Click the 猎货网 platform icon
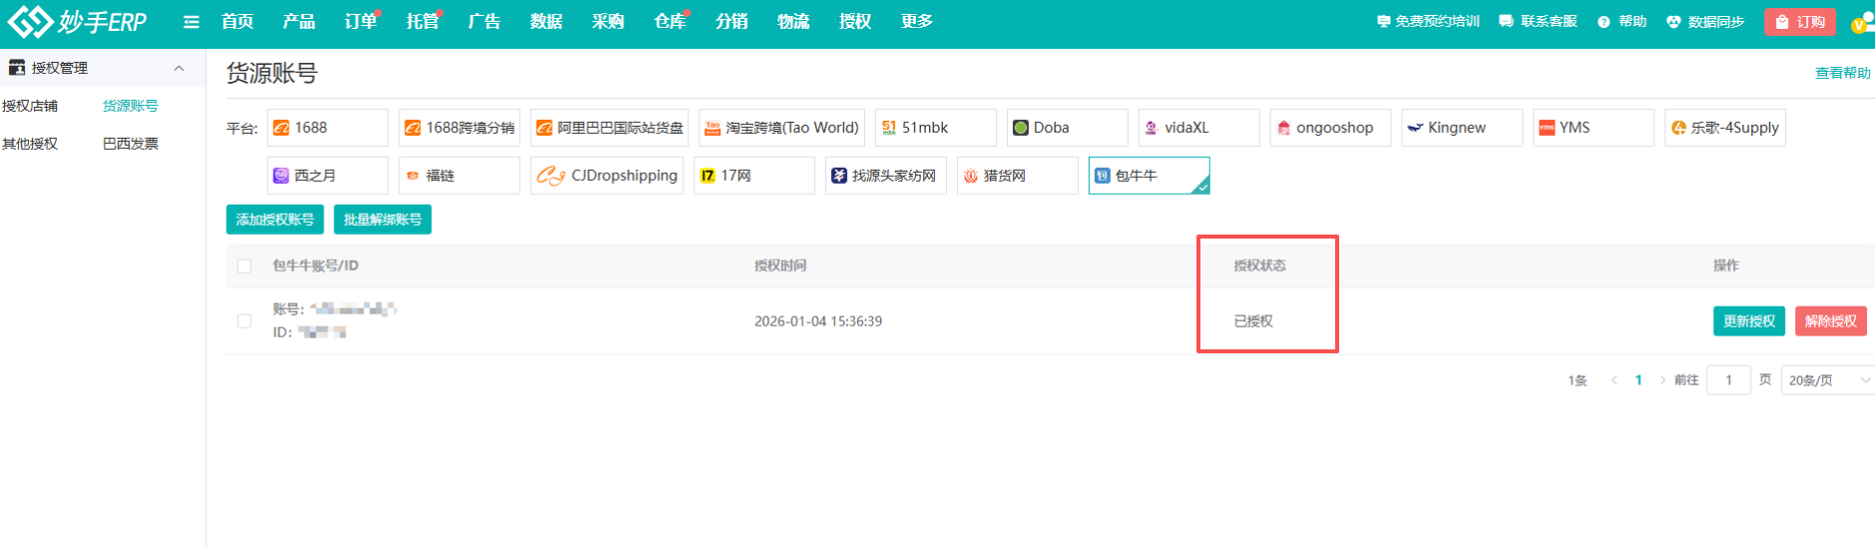 tap(970, 176)
